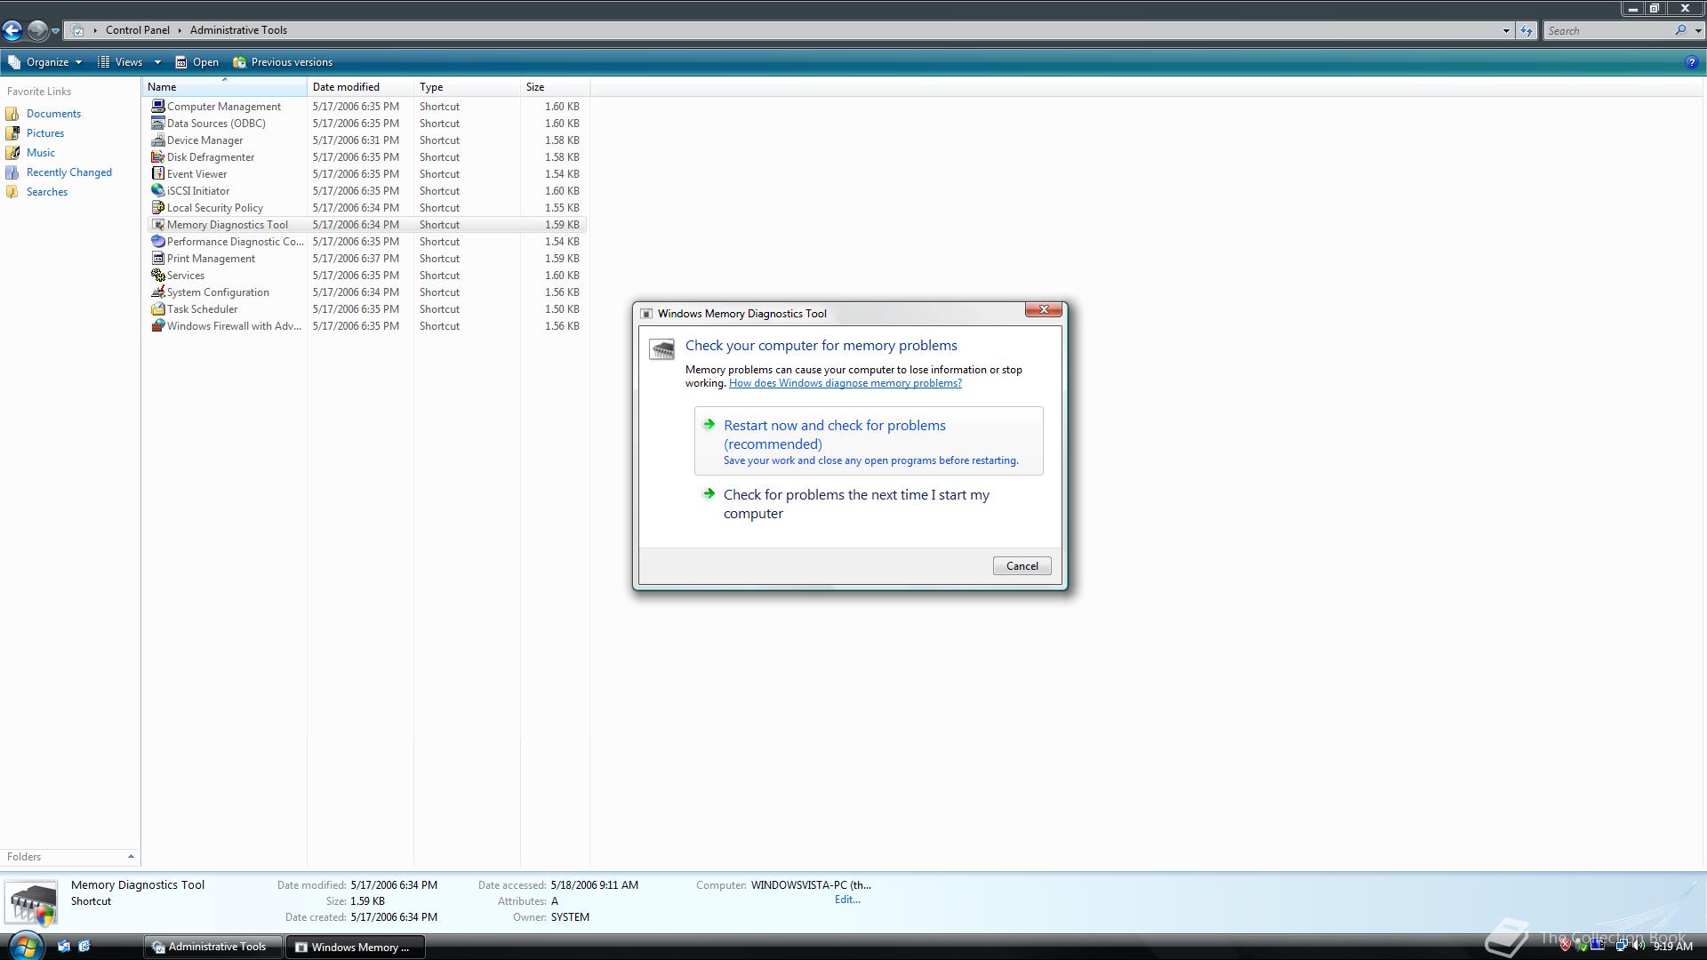The image size is (1707, 960).
Task: Select the Print Management row name
Action: click(x=211, y=258)
